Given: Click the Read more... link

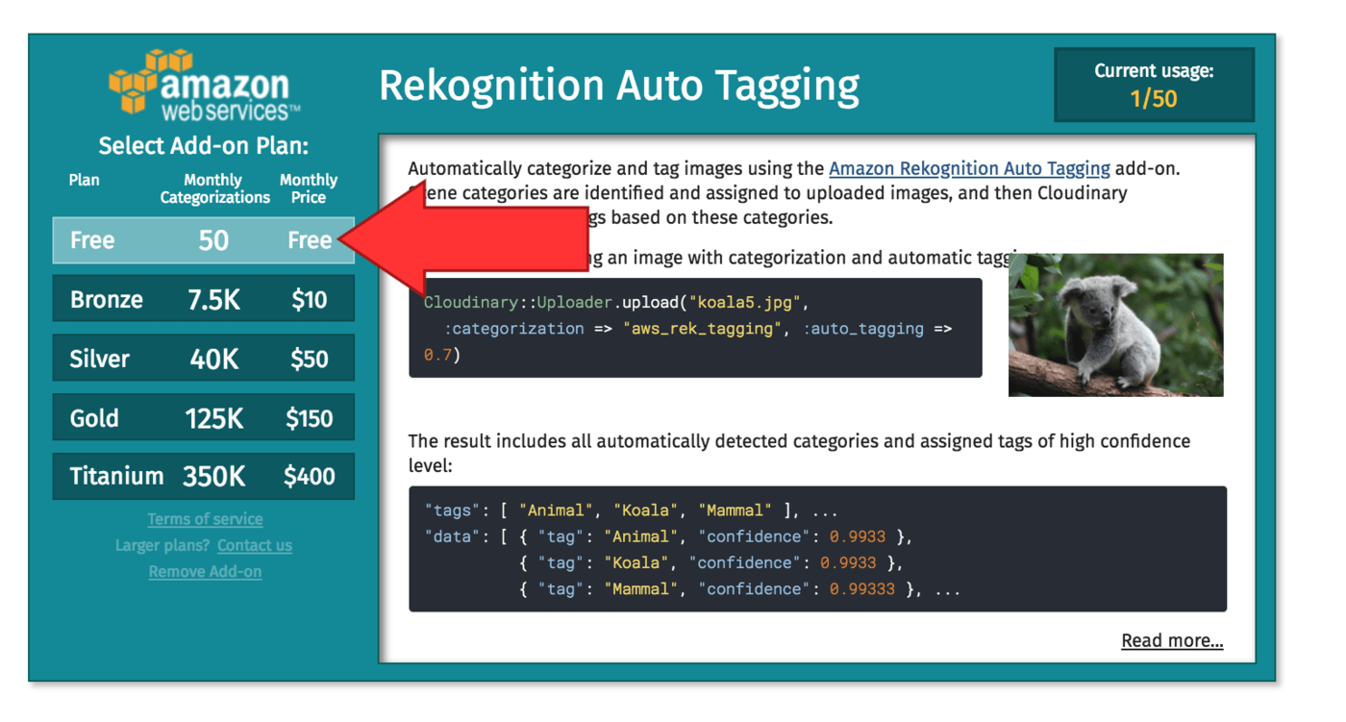Looking at the screenshot, I should pos(1172,641).
